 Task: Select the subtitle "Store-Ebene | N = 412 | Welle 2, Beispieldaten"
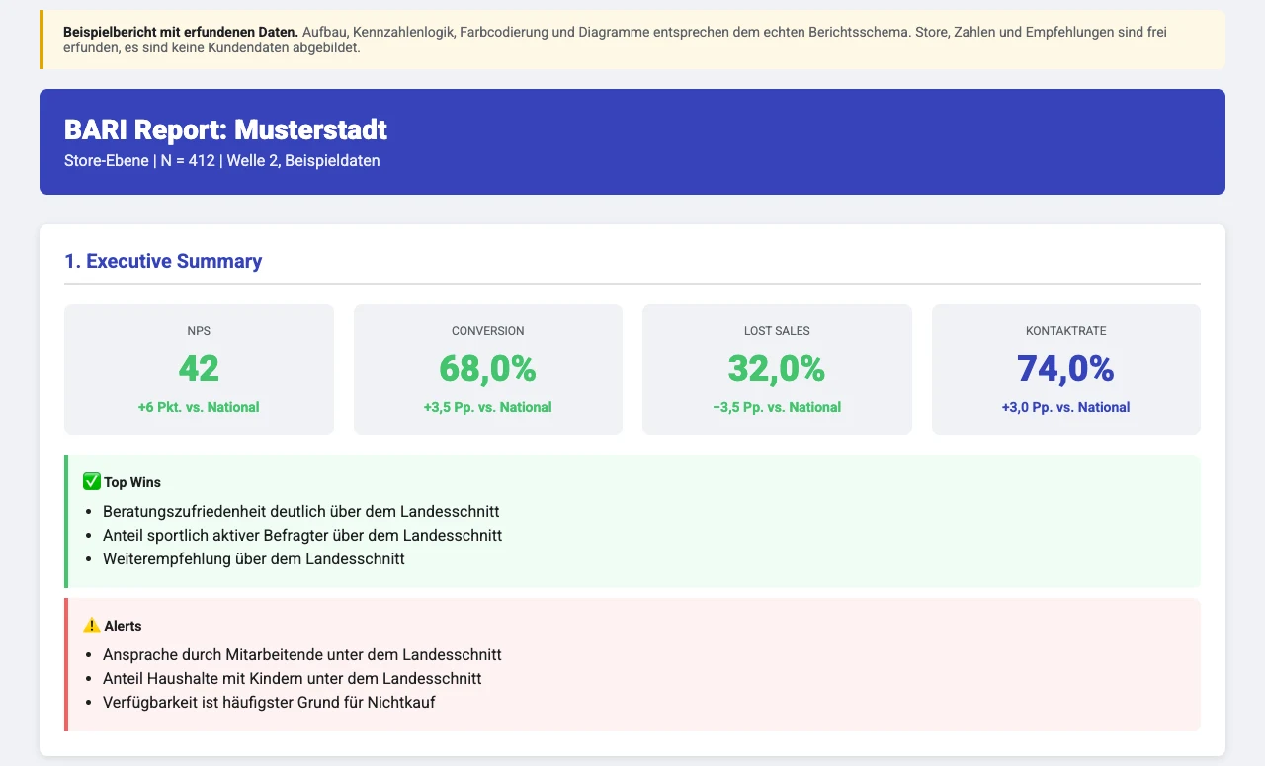pos(221,160)
